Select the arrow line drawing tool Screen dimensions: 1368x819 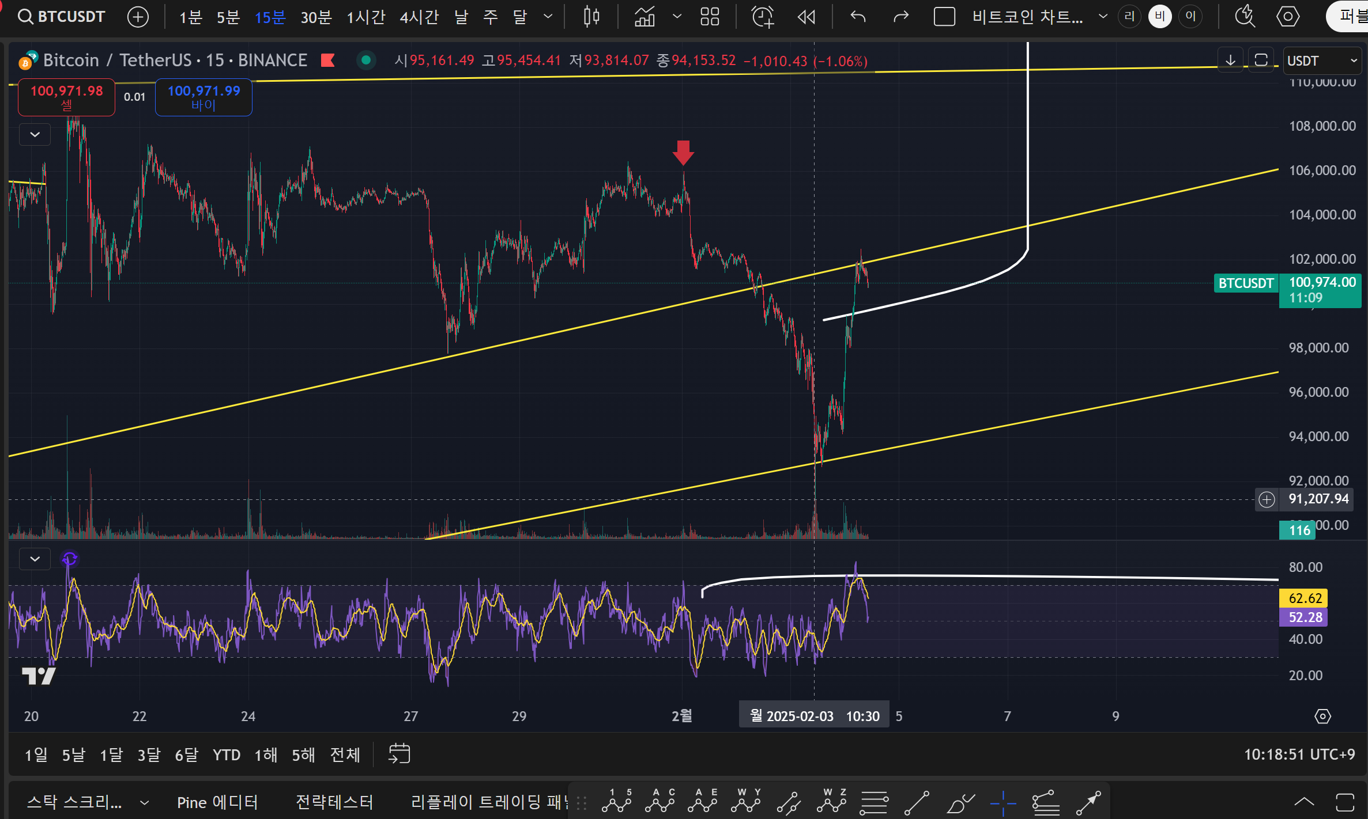pyautogui.click(x=1089, y=802)
